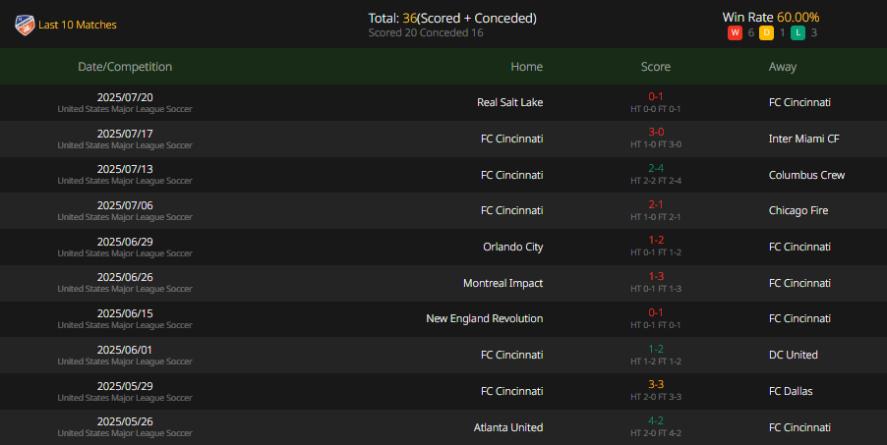
Task: Click the Date/Competition column header
Action: 125,67
